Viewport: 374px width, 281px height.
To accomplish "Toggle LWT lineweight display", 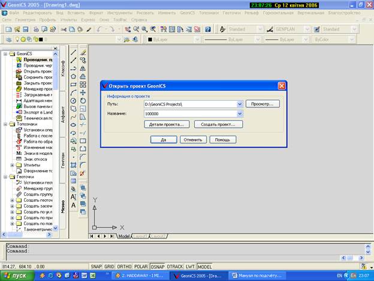I will click(190, 267).
